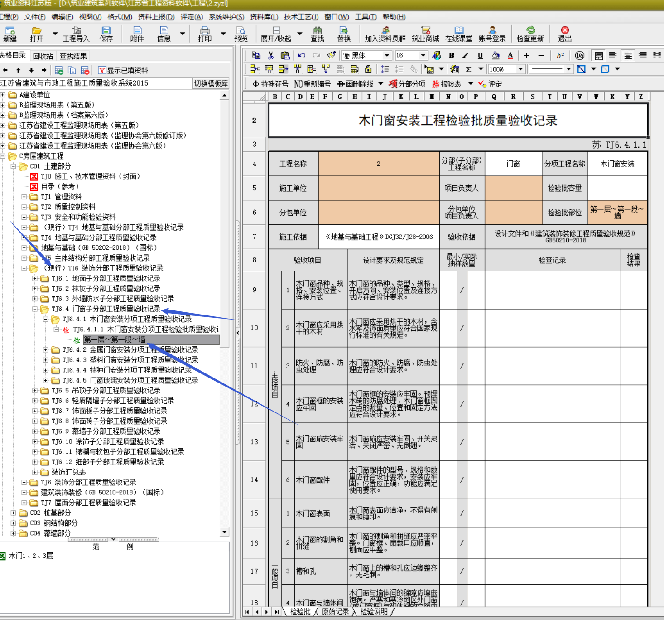Viewport: 664px width, 620px height.
Task: Open the 100% zoom dropdown
Action: 520,69
